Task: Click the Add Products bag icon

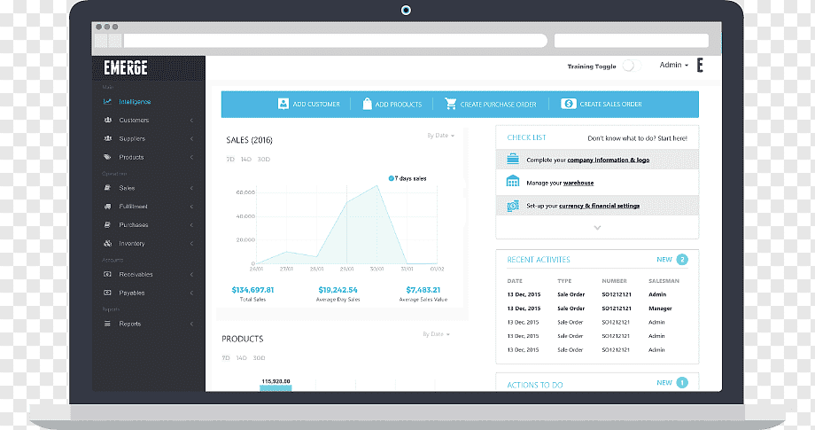Action: coord(367,104)
